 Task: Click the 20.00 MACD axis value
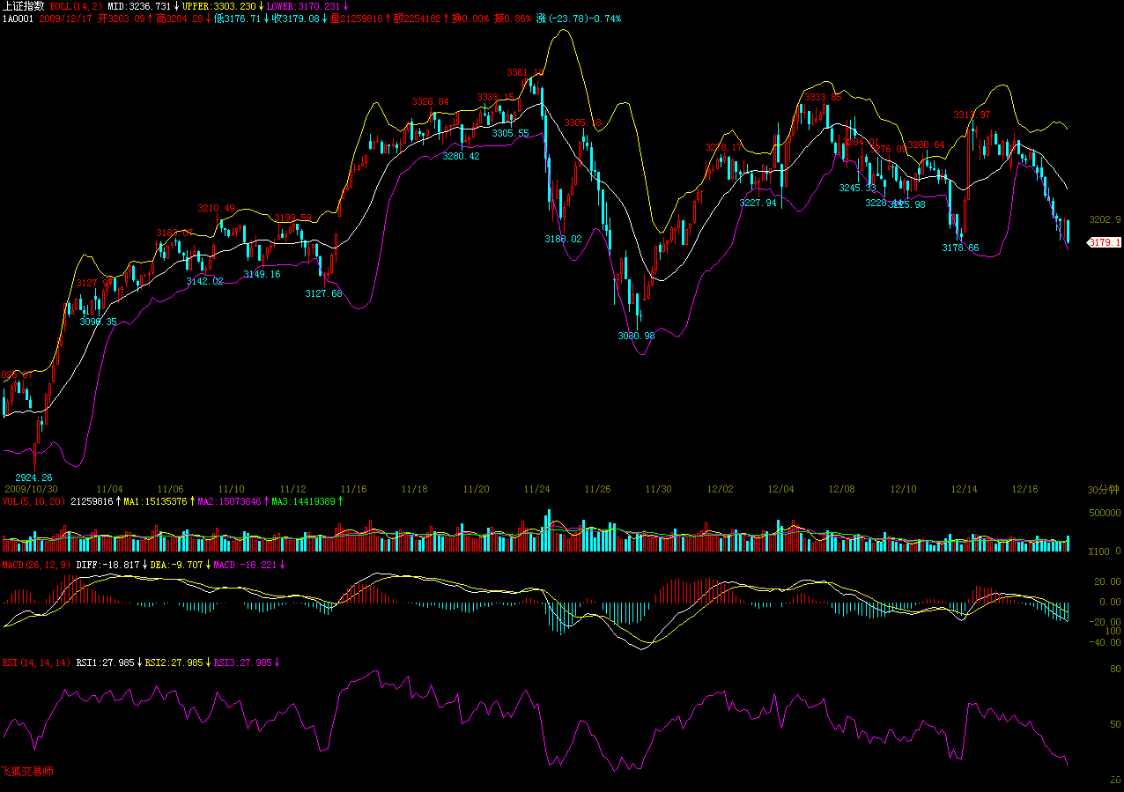pyautogui.click(x=1107, y=581)
